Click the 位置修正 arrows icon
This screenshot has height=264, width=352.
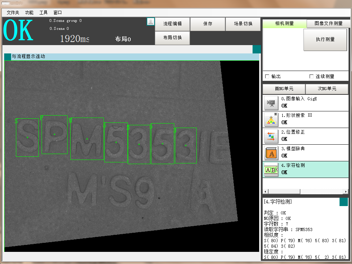[x=271, y=136]
